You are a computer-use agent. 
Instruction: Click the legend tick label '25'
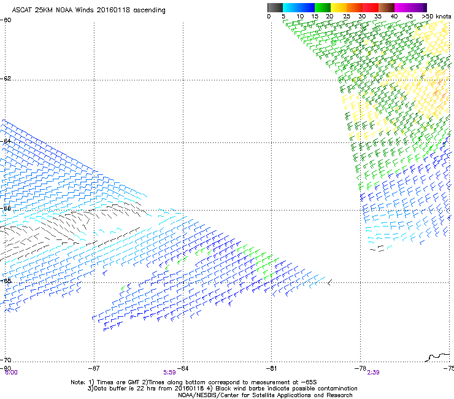[x=347, y=17]
